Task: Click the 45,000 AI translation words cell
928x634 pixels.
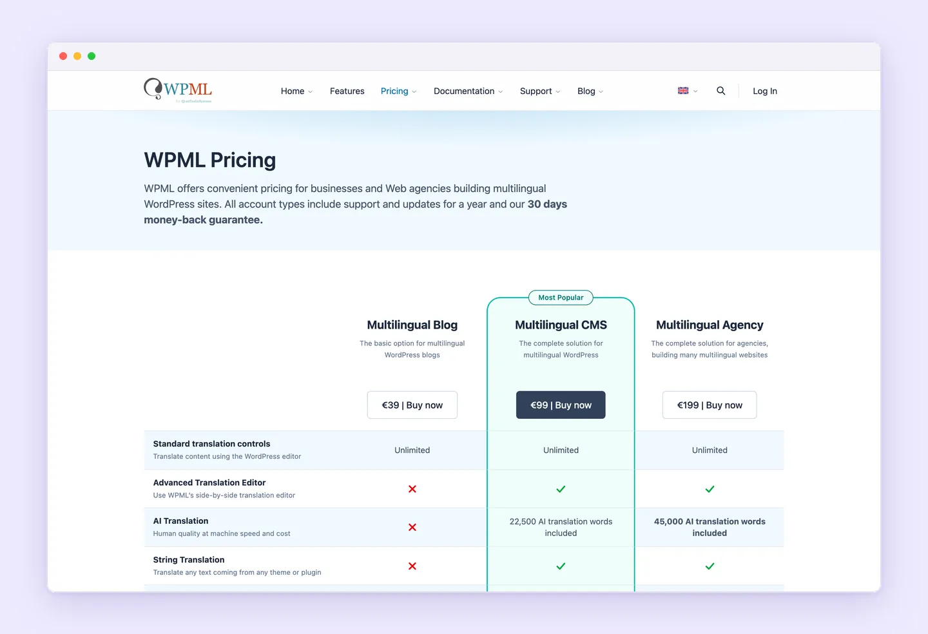Action: pos(710,527)
